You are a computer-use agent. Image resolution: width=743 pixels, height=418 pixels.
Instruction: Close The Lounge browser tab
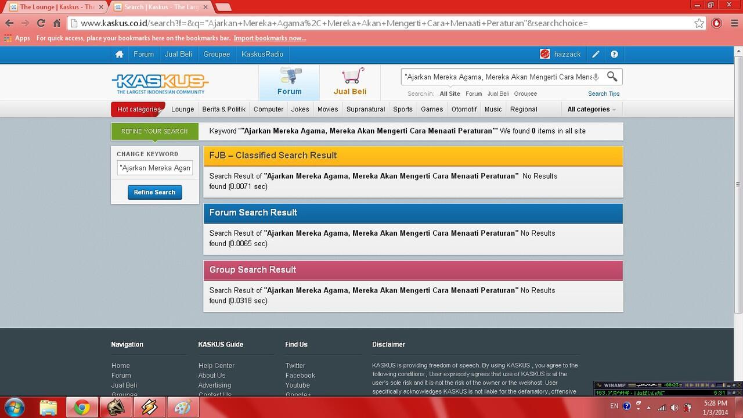100,7
